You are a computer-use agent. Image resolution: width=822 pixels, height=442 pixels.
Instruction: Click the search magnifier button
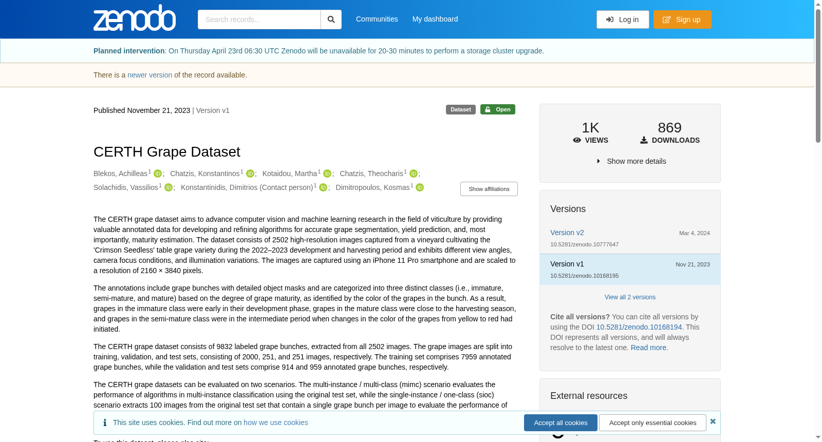click(x=331, y=20)
